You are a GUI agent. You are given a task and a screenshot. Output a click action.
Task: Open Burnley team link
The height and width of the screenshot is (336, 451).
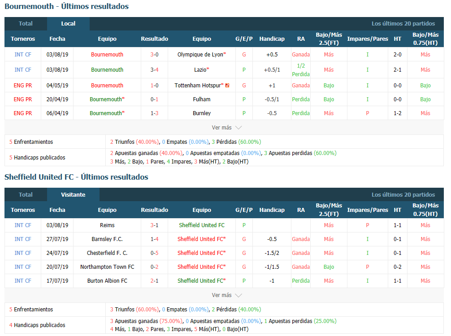[x=202, y=113]
